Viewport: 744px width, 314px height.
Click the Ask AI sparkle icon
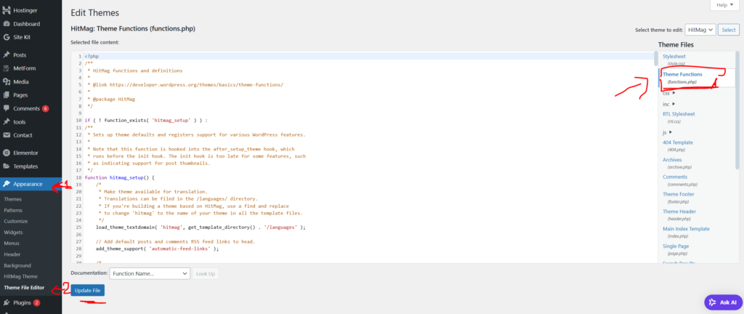pos(712,302)
